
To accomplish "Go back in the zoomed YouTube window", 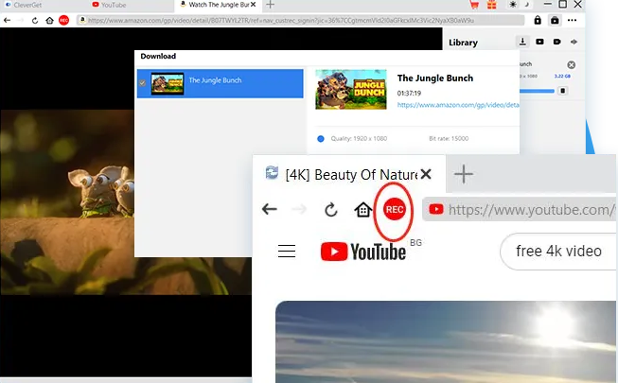I will pyautogui.click(x=270, y=209).
